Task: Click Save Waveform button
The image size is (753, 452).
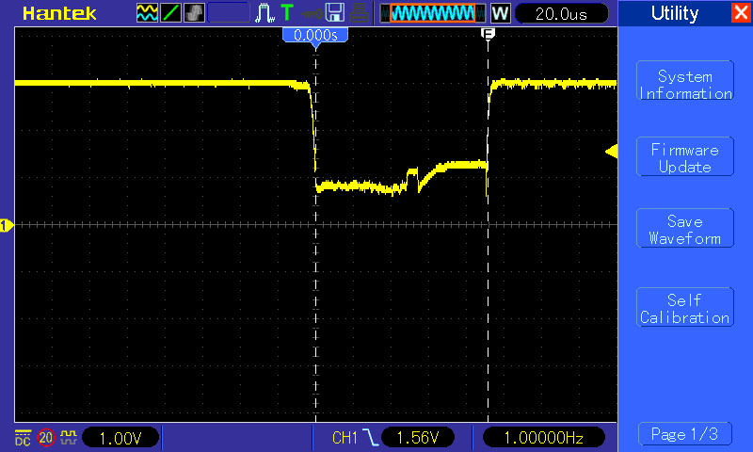Action: 685,228
